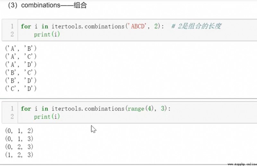Click line number 2 of second cell
The height and width of the screenshot is (166, 257).
click(x=12, y=116)
